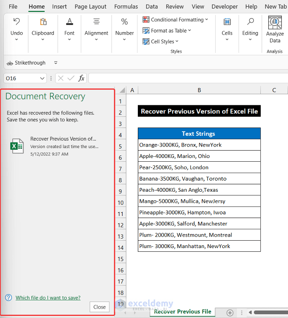This screenshot has width=288, height=318.
Task: Select column A header
Action: coord(132,90)
